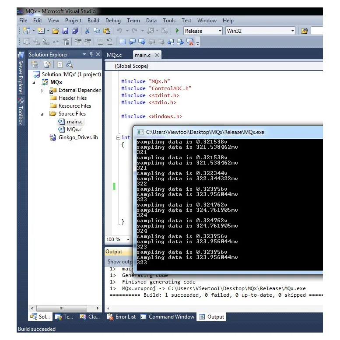Switch to the Error List tab

click(x=122, y=317)
